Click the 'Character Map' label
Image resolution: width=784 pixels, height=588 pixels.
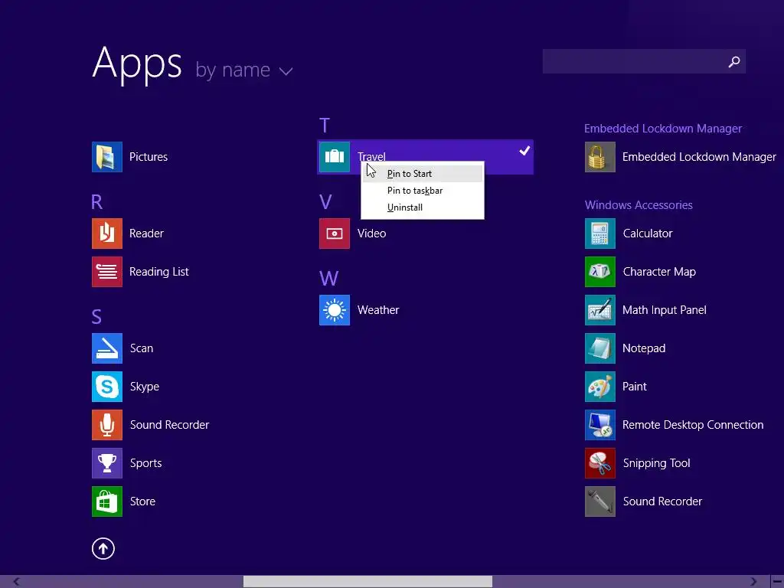click(x=659, y=272)
